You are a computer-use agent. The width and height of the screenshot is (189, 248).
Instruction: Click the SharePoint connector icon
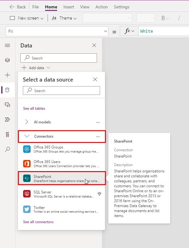pyautogui.click(x=27, y=179)
